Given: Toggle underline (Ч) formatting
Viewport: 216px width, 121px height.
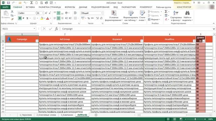Looking at the screenshot, I should point(27,18).
